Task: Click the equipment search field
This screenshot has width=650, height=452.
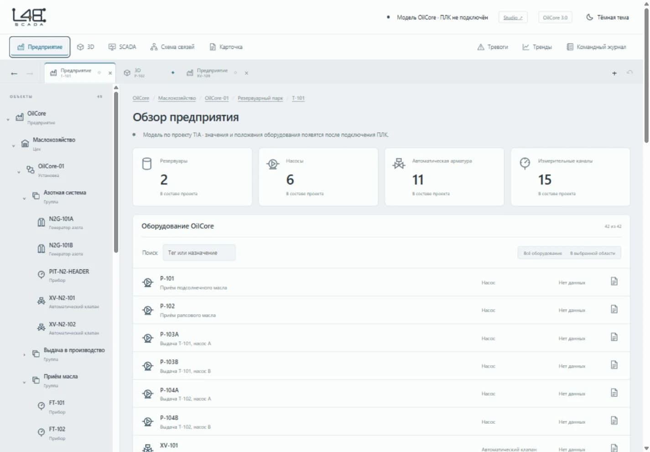Action: point(199,253)
